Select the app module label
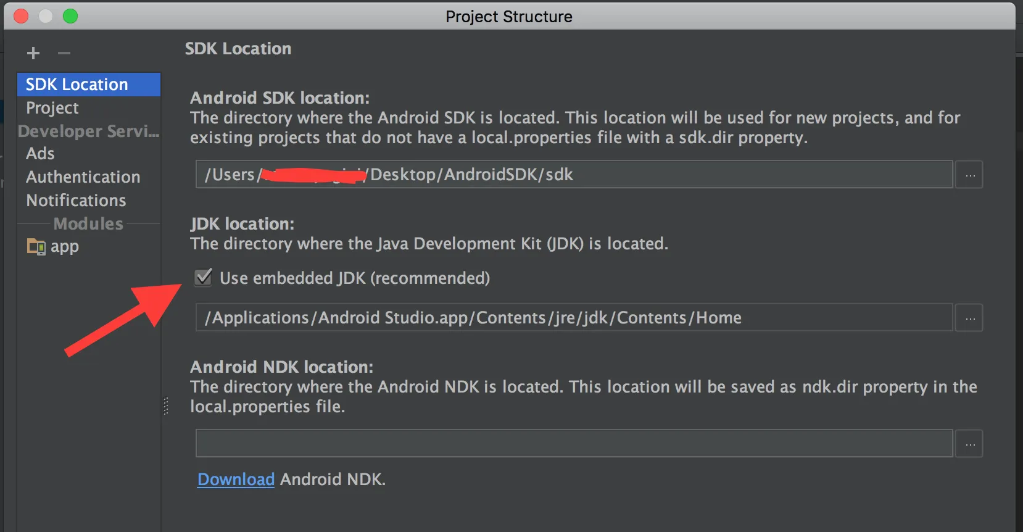This screenshot has width=1023, height=532. coord(65,247)
